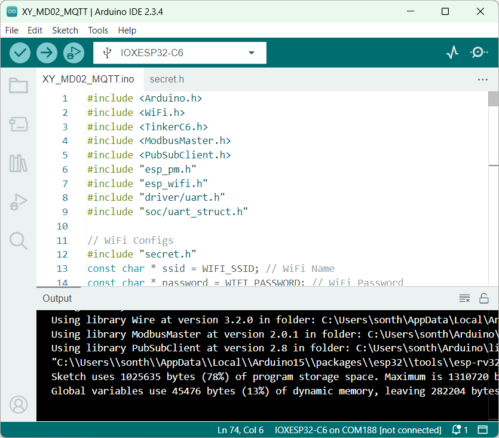This screenshot has height=438, width=499.
Task: Open the Library Manager panel
Action: pyautogui.click(x=19, y=163)
